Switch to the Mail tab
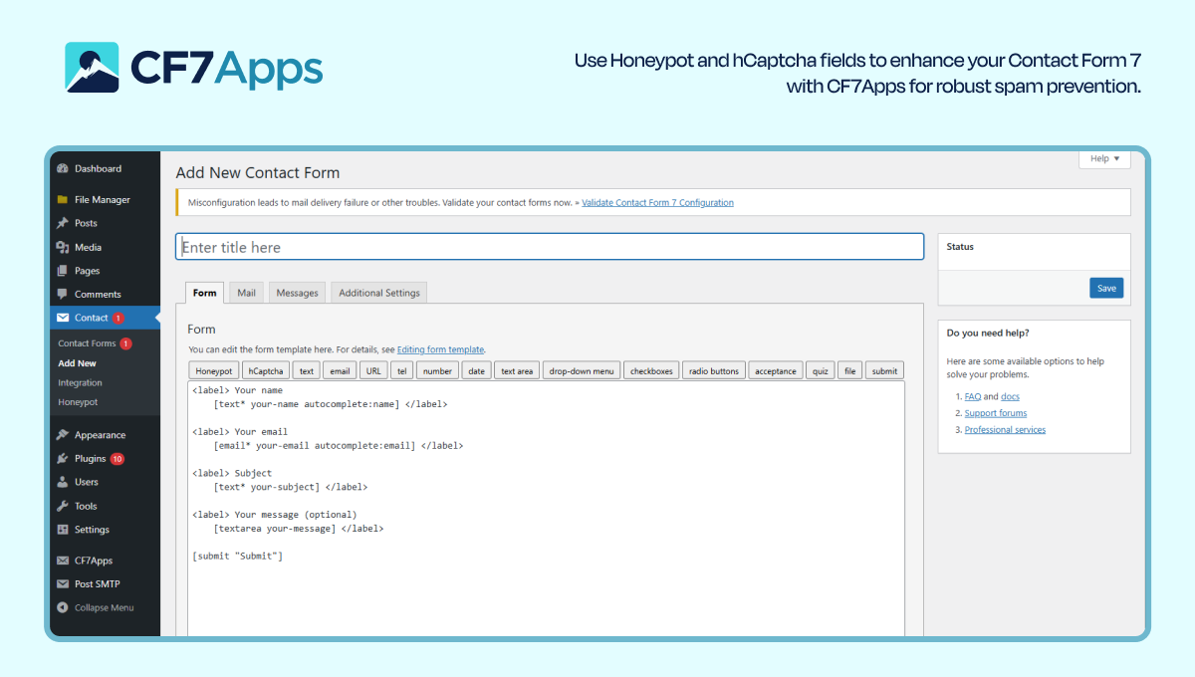 [246, 293]
